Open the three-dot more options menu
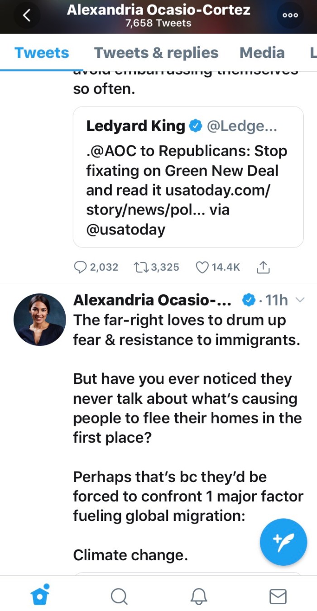317x611 pixels. click(290, 15)
